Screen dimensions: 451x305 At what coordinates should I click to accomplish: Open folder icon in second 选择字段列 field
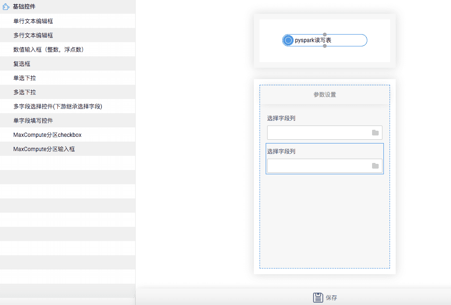(375, 166)
